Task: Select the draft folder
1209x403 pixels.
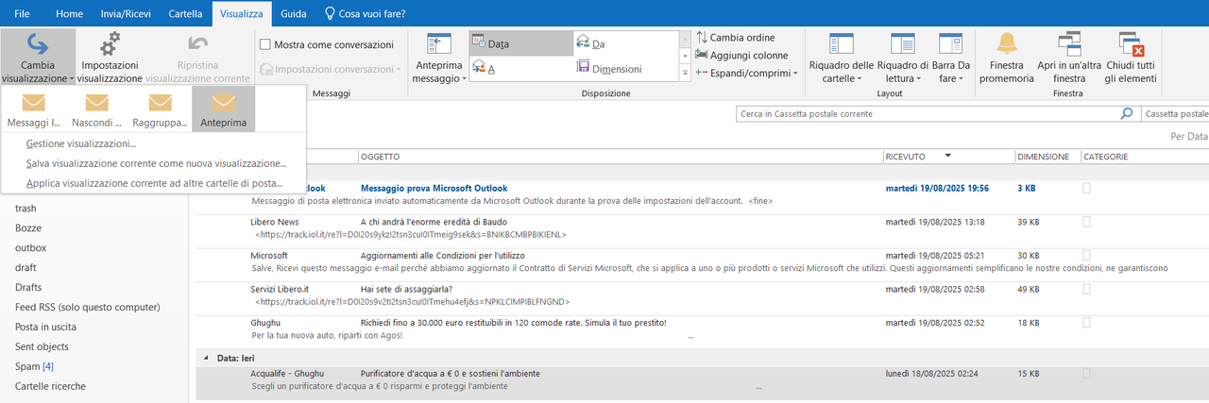Action: [26, 268]
